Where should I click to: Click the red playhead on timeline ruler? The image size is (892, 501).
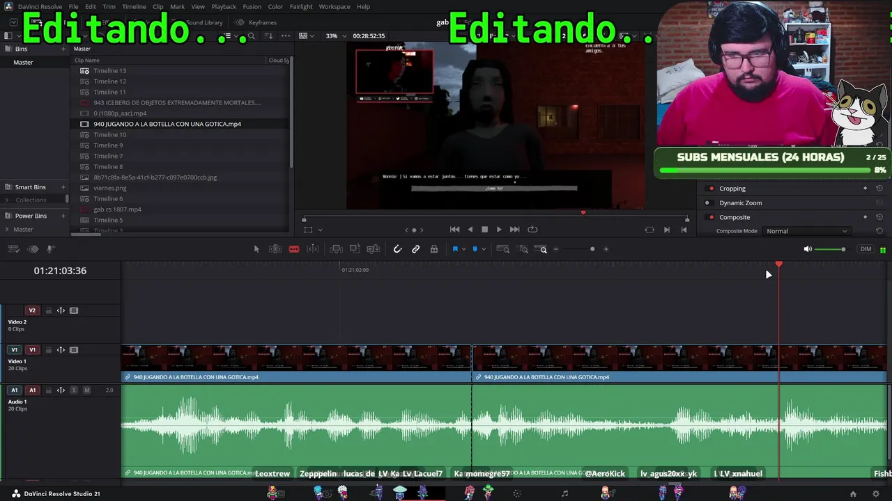pos(779,264)
